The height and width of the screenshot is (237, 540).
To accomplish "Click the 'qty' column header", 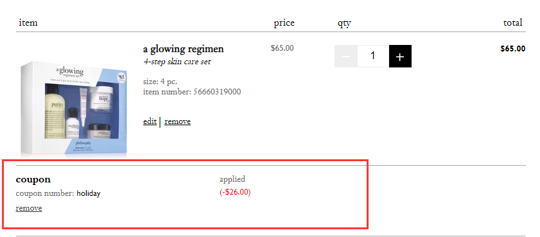I will point(344,23).
